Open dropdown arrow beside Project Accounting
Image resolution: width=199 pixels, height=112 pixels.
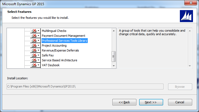point(39,46)
